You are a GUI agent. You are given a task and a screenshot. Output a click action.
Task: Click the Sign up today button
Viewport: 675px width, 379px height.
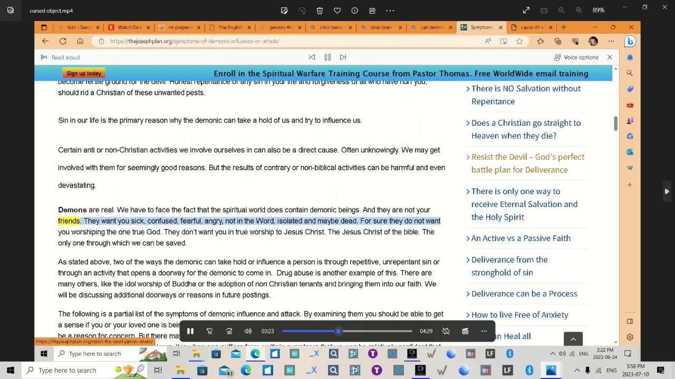pos(83,74)
